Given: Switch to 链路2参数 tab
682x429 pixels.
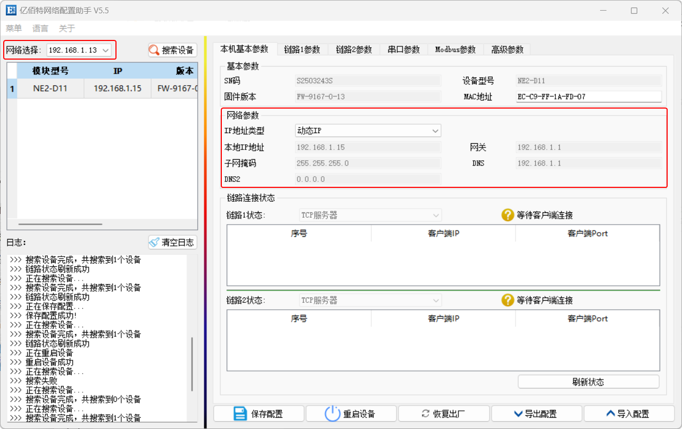Looking at the screenshot, I should point(354,49).
